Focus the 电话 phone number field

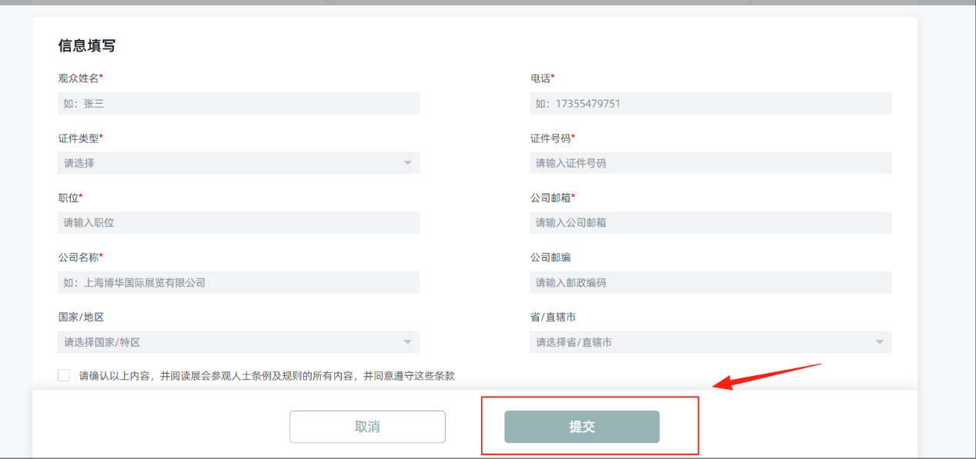(x=710, y=104)
